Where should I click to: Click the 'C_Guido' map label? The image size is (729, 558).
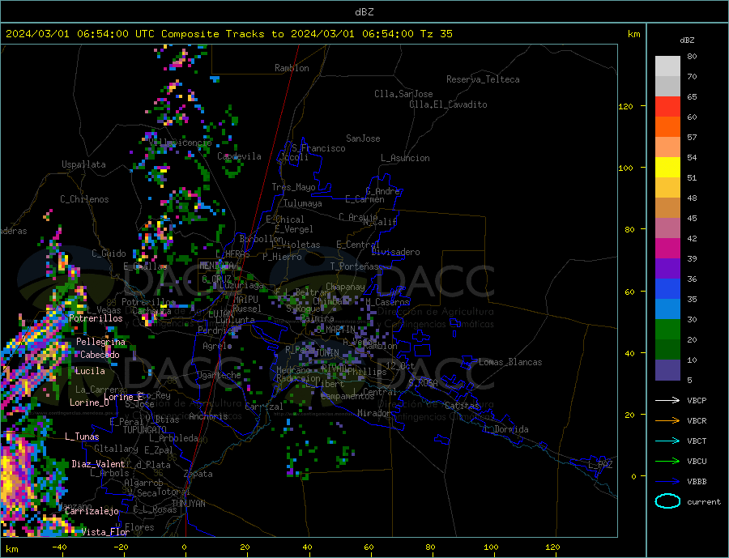click(x=109, y=253)
